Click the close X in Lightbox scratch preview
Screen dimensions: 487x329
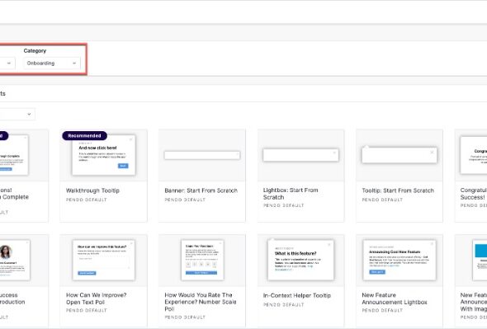pyautogui.click(x=334, y=153)
